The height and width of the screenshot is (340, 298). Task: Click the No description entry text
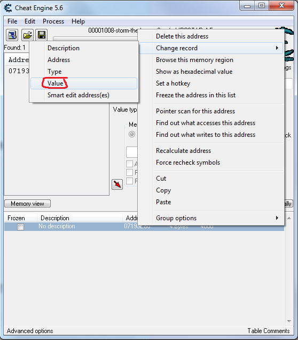coord(57,226)
